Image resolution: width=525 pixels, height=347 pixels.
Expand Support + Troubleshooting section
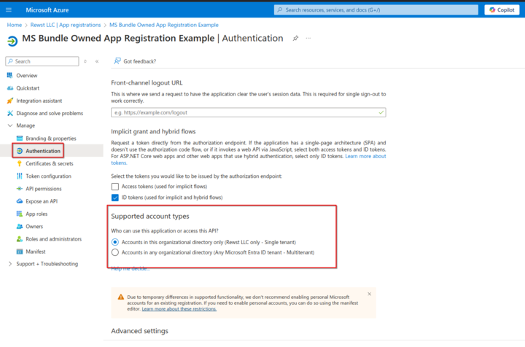tap(9, 264)
